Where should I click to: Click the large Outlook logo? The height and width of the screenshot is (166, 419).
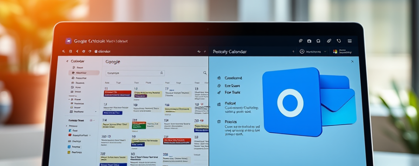click(309, 102)
